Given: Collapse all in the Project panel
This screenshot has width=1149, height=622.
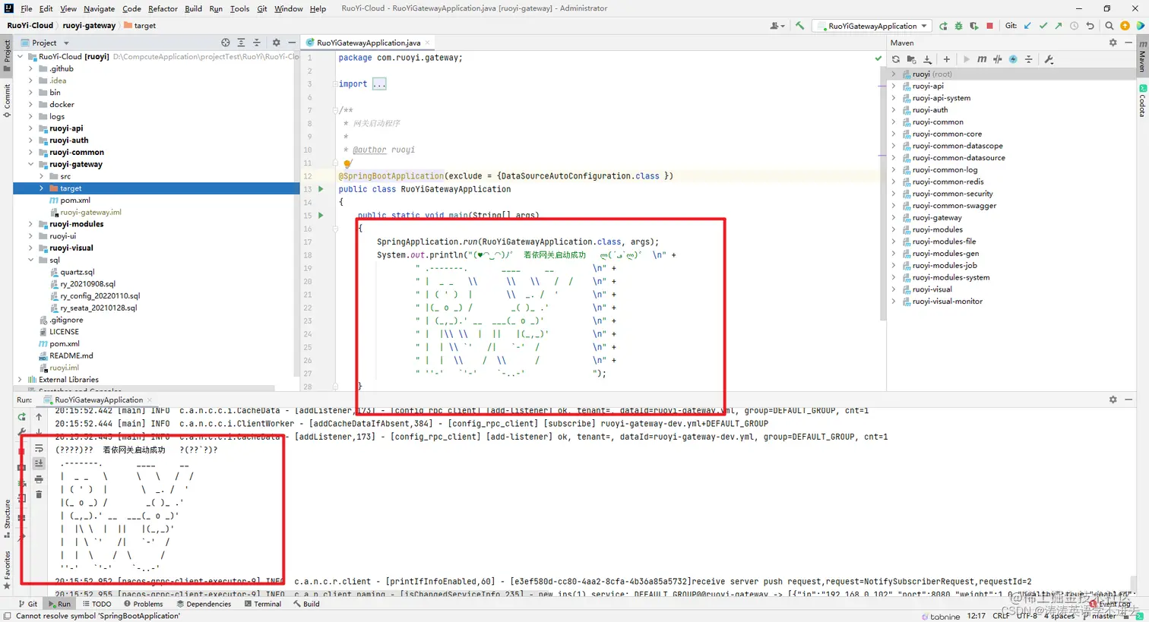Looking at the screenshot, I should [x=256, y=43].
